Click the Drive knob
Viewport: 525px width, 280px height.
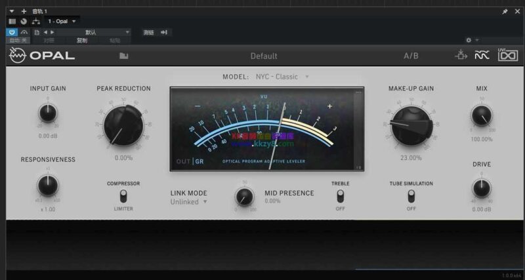482,188
